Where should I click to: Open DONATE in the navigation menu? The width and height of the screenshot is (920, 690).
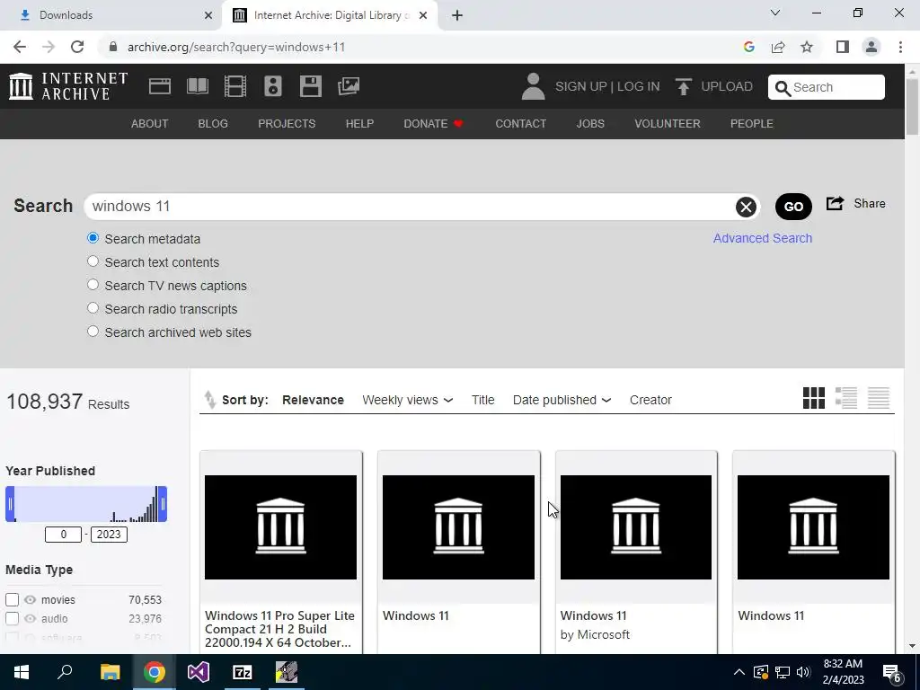click(434, 124)
